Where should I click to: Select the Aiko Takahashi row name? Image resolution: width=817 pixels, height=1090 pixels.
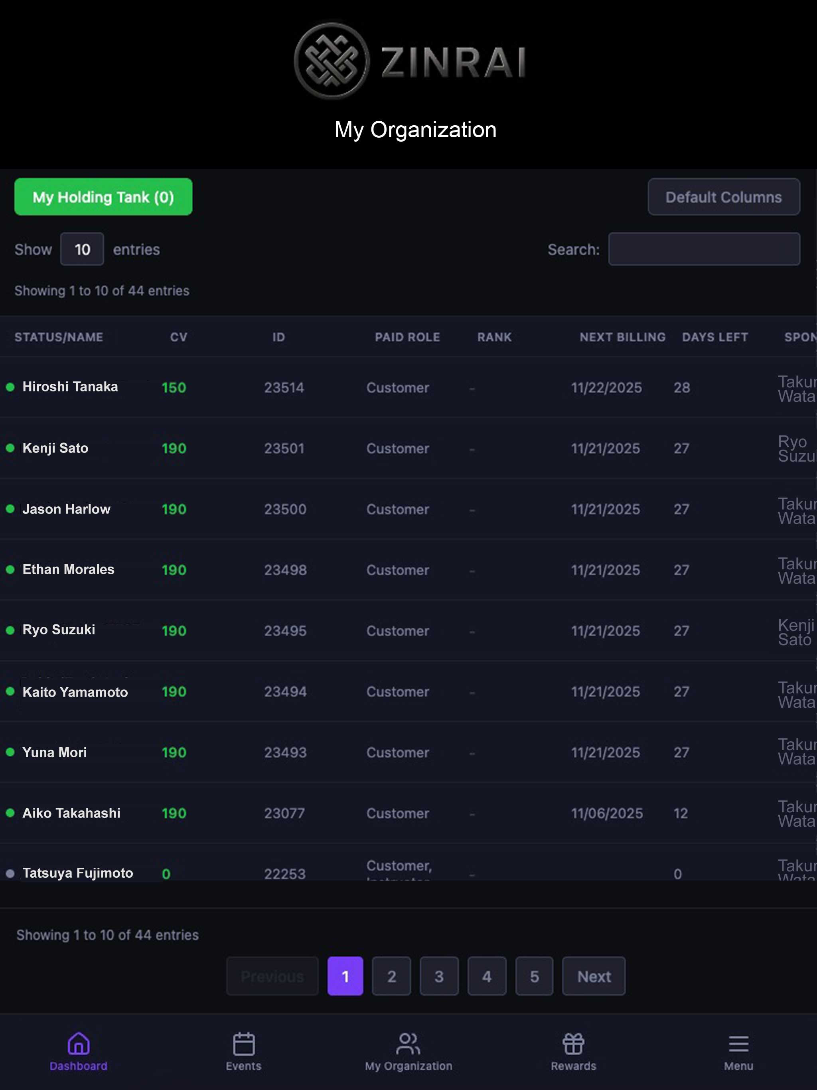(x=71, y=813)
